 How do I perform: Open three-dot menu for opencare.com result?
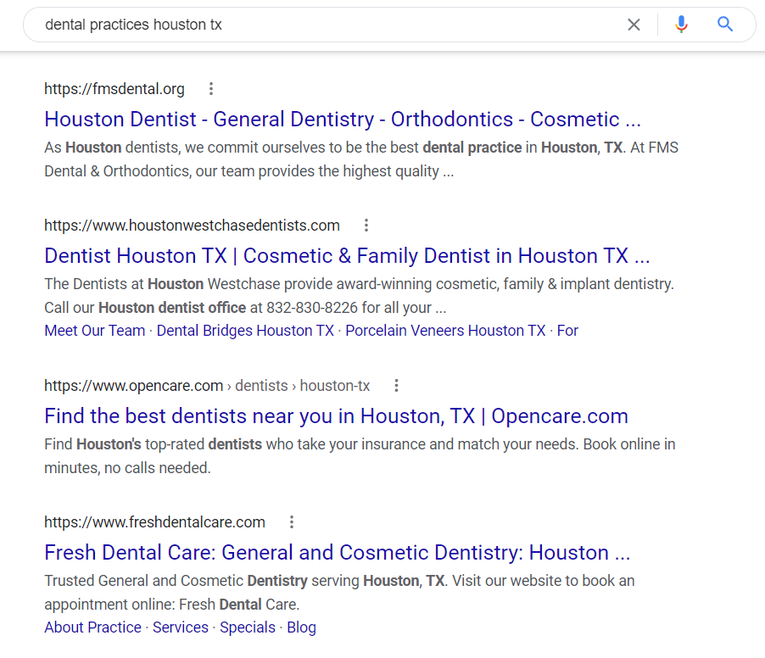pos(396,386)
